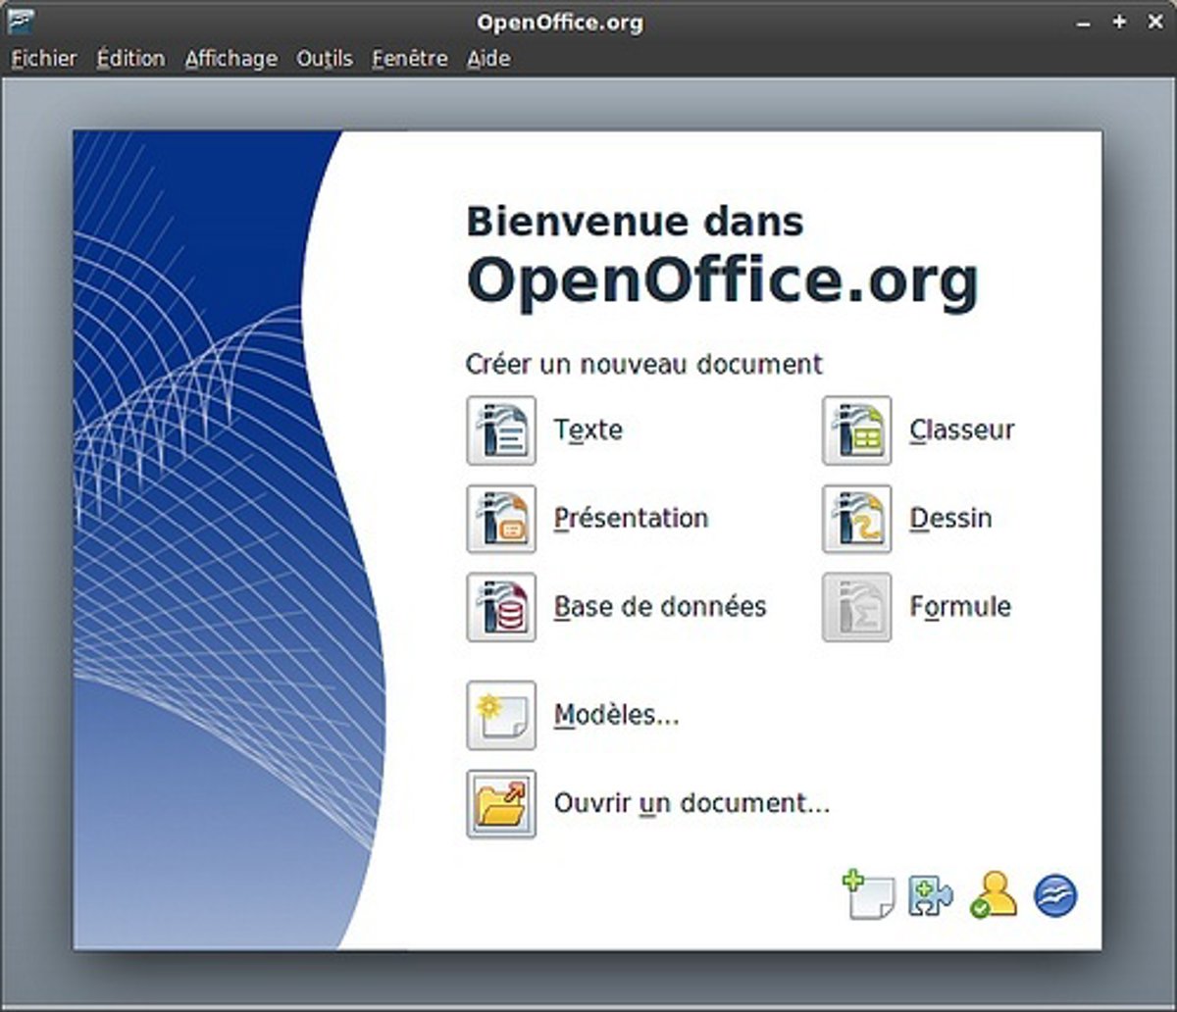Click the OpenOffice.org info globe icon
This screenshot has width=1177, height=1012.
(x=1055, y=895)
